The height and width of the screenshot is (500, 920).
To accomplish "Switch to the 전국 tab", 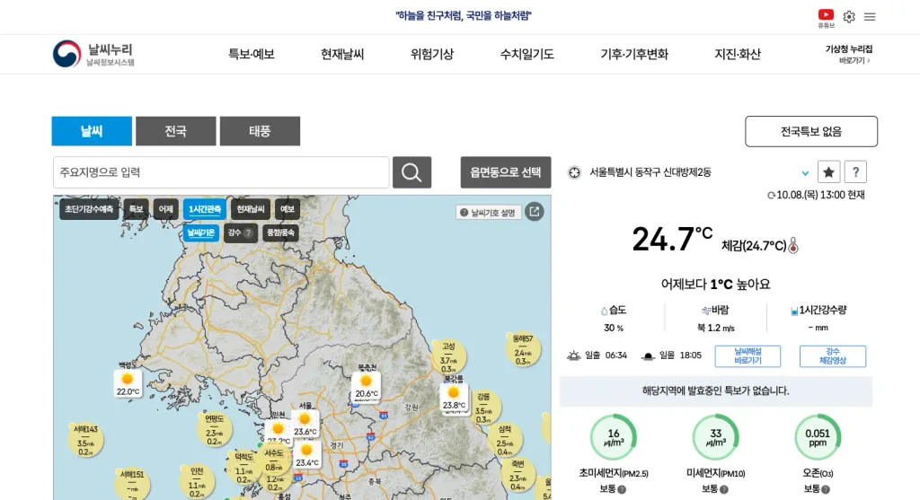I will (x=175, y=131).
